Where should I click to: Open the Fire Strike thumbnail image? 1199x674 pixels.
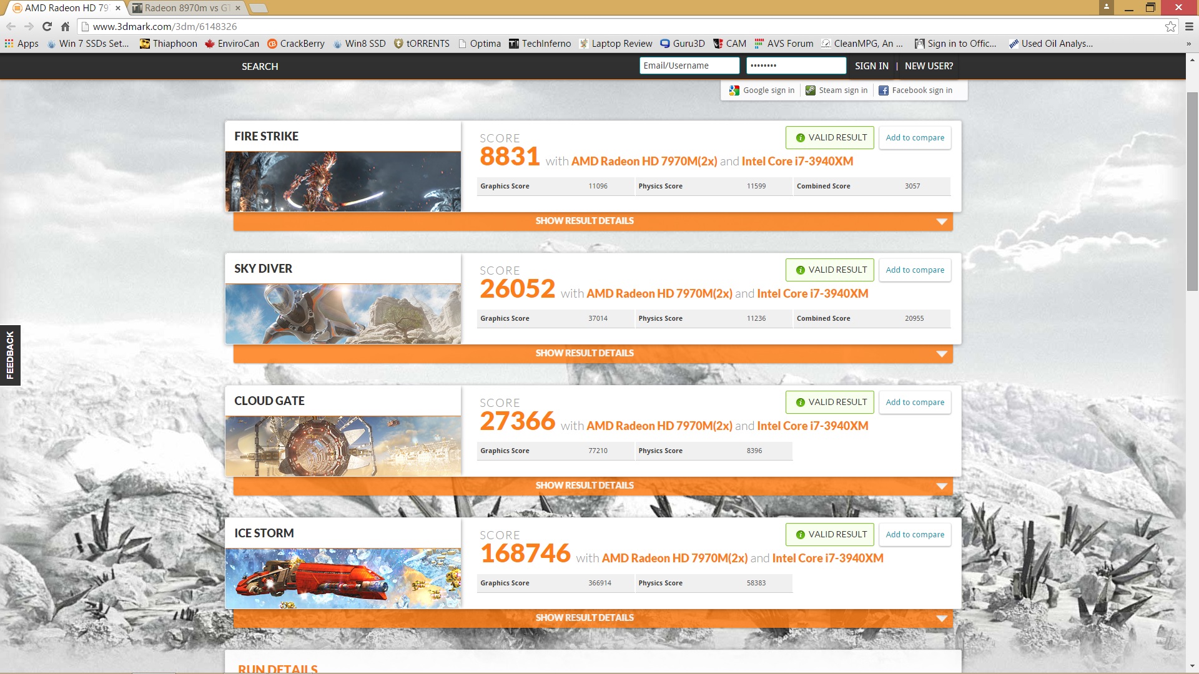pos(343,182)
